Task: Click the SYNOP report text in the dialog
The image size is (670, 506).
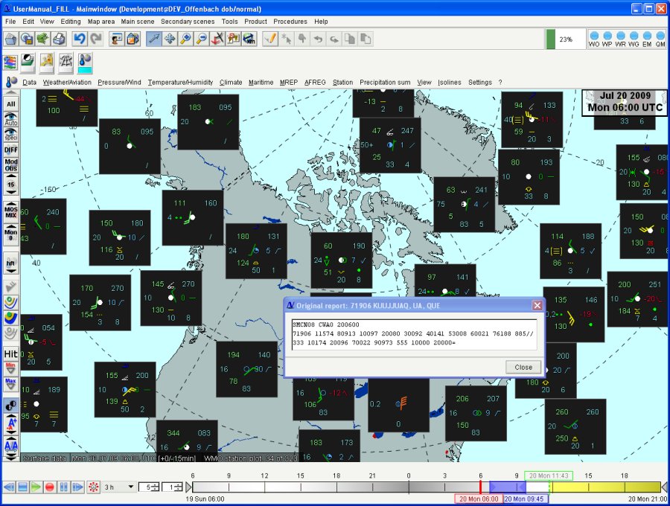Action: [x=414, y=333]
